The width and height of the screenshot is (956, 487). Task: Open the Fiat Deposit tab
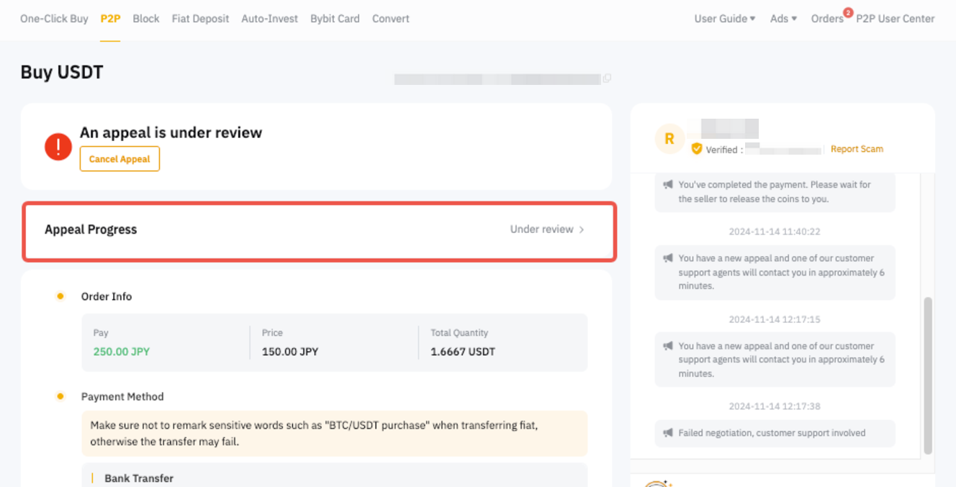point(200,19)
